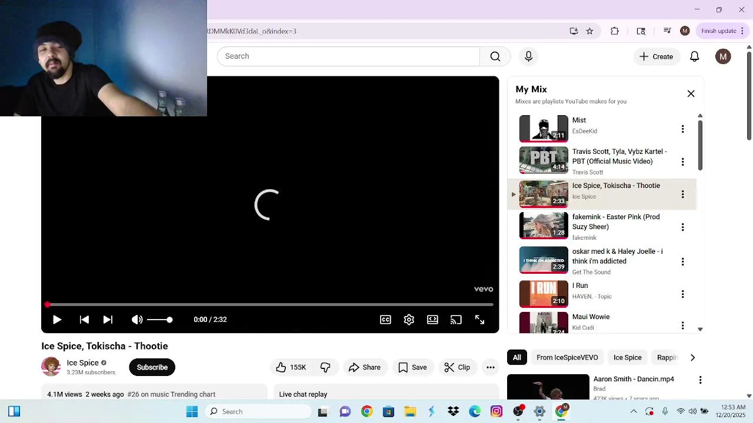Save video to a playlist
Viewport: 753px width, 423px height.
(x=413, y=367)
